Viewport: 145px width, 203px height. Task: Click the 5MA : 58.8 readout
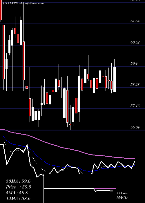17,193
